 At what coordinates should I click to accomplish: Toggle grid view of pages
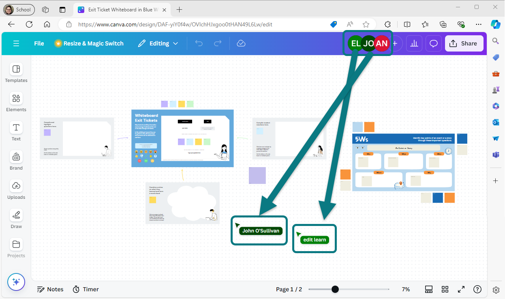click(x=445, y=289)
